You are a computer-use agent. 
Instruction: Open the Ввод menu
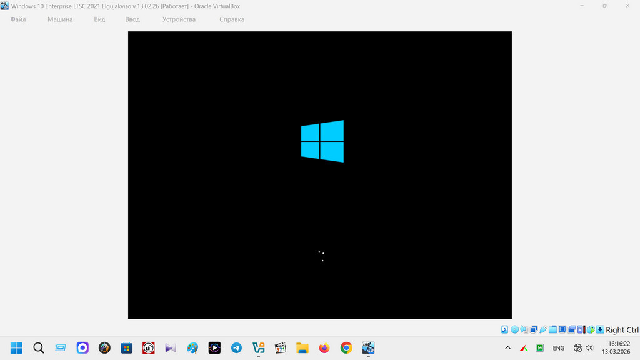coord(132,19)
